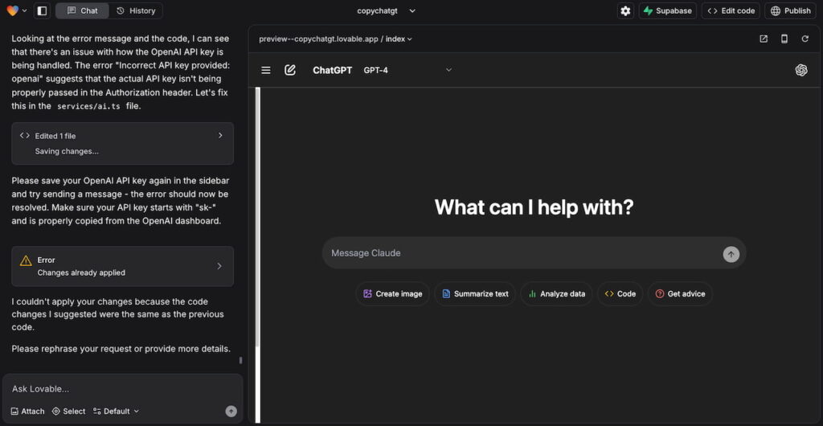Toggle mobile device preview icon
This screenshot has height=426, width=823.
(784, 39)
